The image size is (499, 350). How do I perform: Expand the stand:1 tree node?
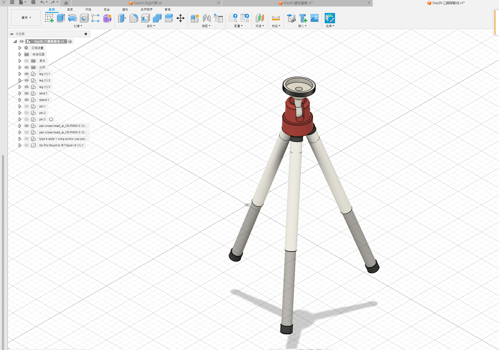click(20, 100)
